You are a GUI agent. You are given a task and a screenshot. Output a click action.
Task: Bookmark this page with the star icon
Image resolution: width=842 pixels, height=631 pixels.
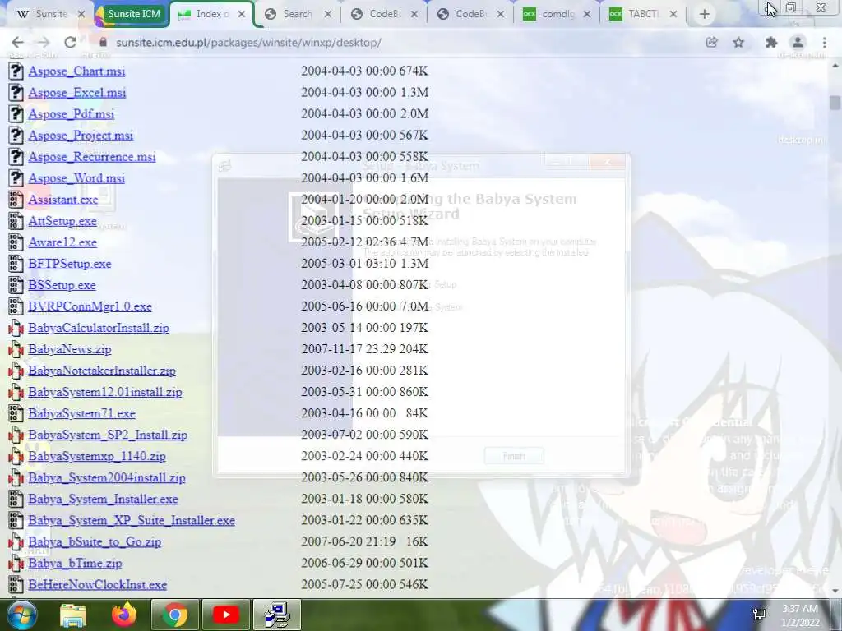739,43
